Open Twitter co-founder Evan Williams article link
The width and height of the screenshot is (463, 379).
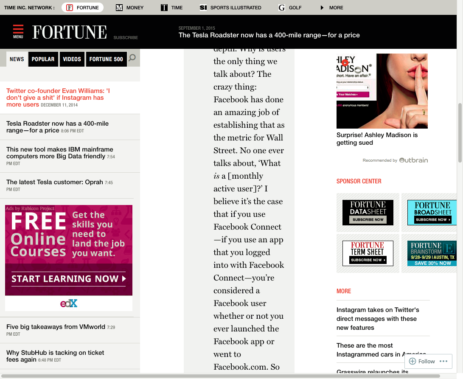coord(58,98)
